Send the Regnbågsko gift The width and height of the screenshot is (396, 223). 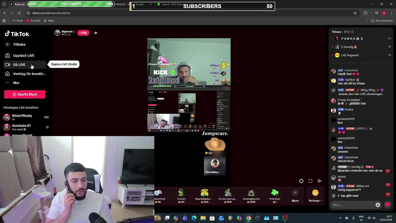tap(204, 196)
